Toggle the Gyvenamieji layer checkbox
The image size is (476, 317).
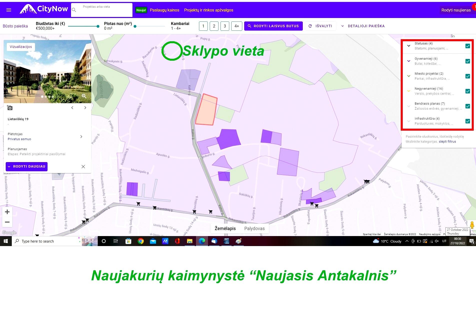pyautogui.click(x=467, y=61)
